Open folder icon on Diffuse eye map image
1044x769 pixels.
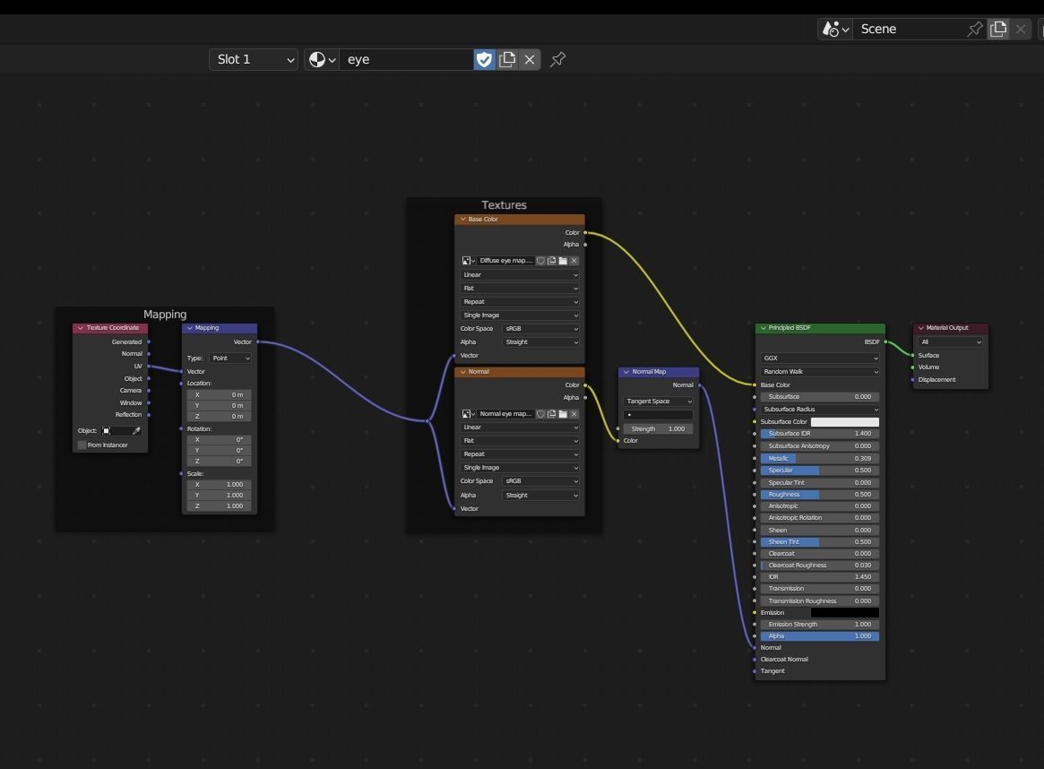pyautogui.click(x=563, y=261)
